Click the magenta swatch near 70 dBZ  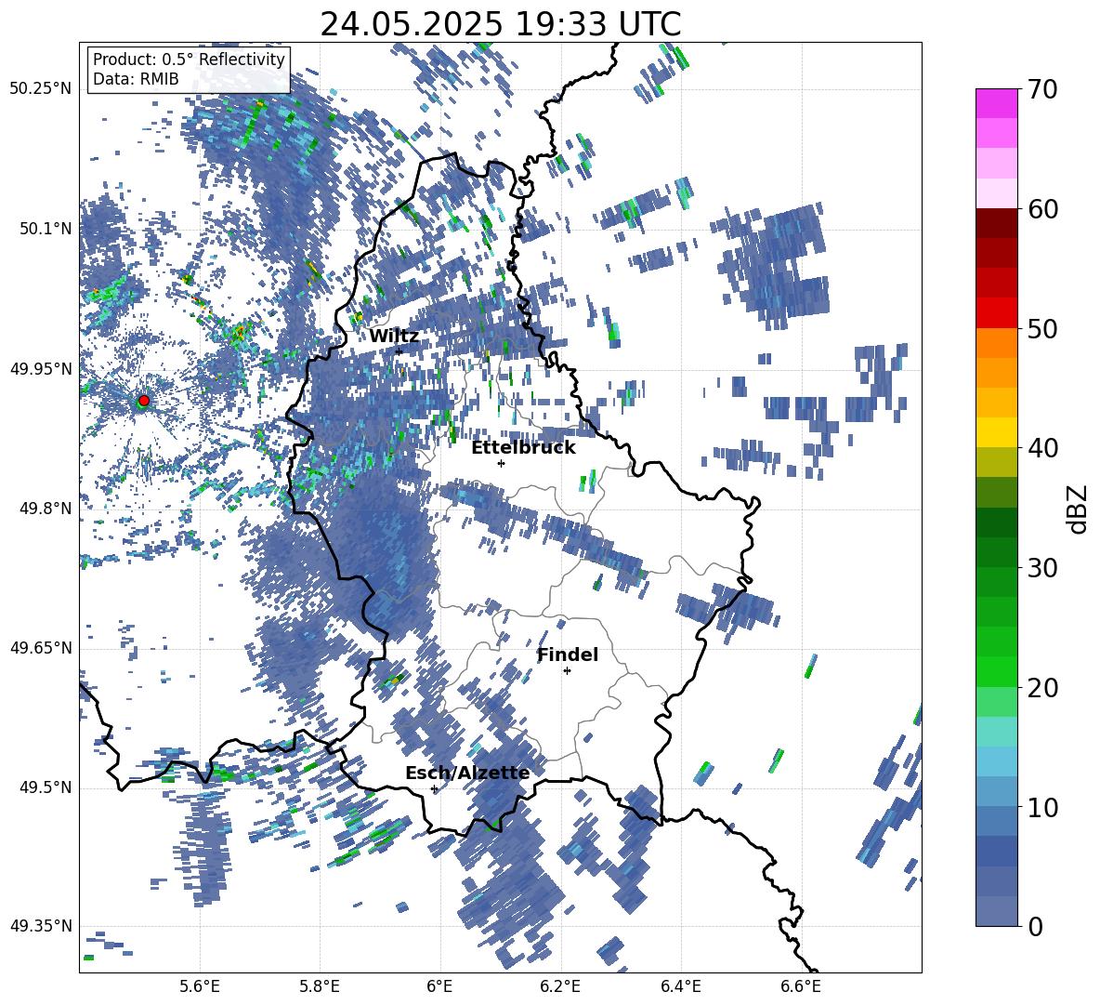click(996, 104)
